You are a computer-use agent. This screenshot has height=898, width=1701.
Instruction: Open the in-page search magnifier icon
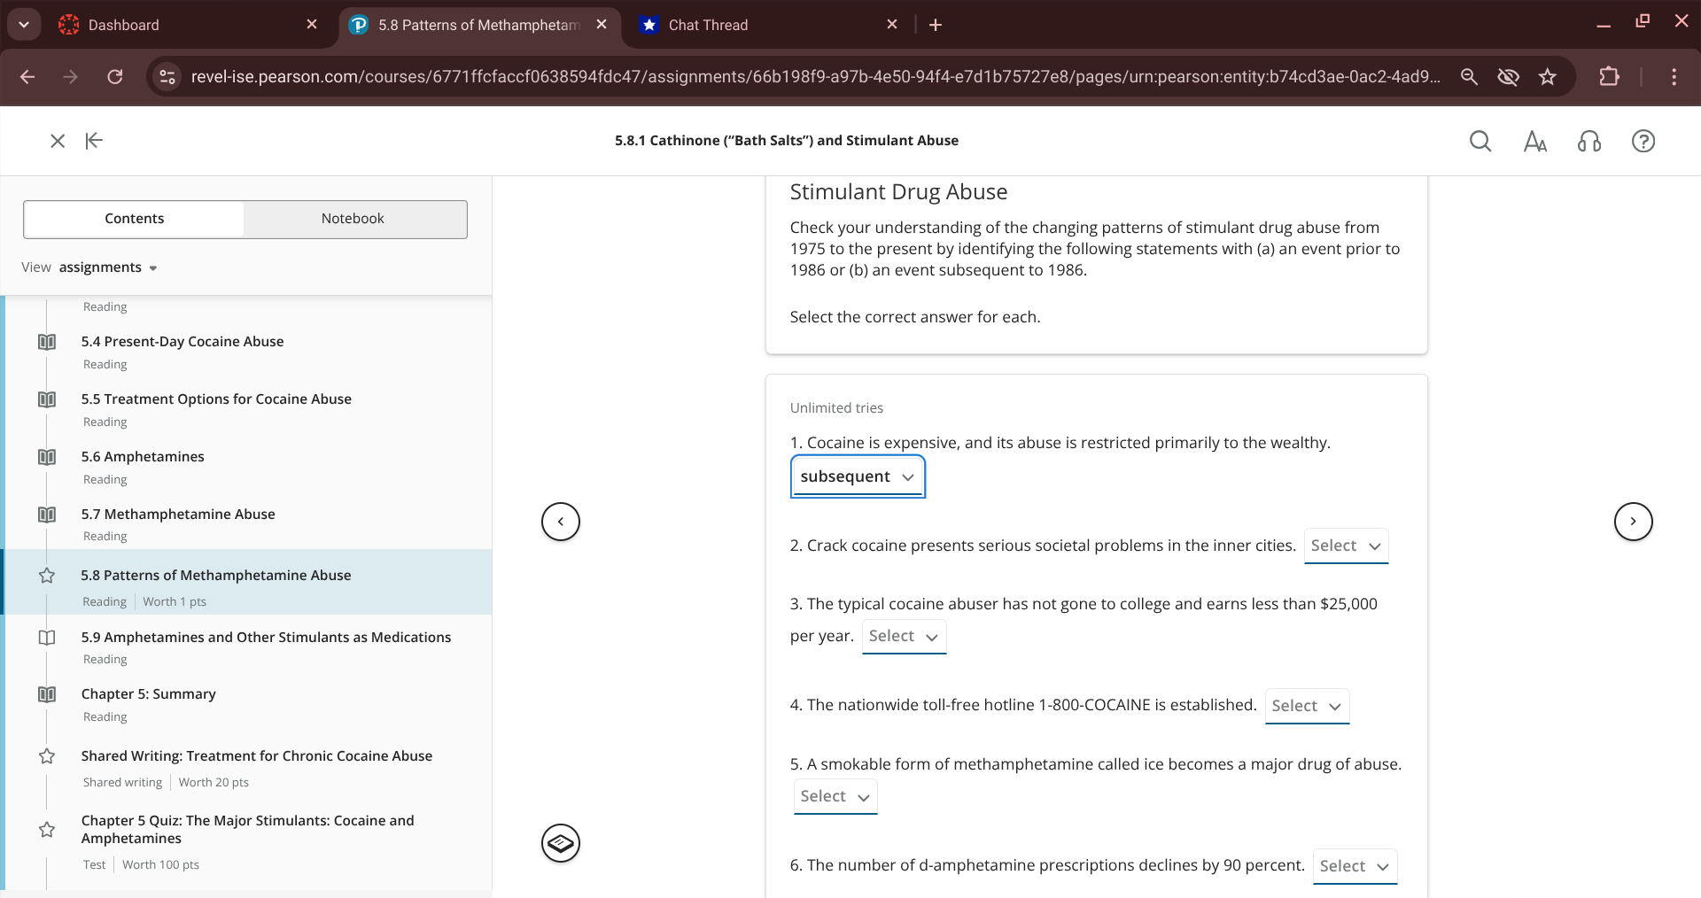tap(1480, 140)
